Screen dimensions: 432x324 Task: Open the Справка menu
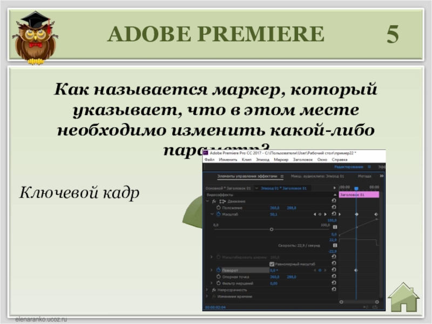pyautogui.click(x=340, y=159)
